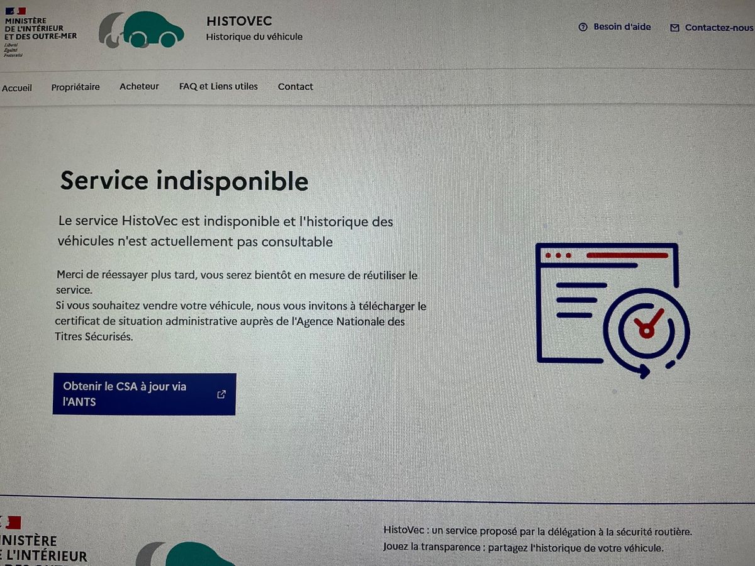Open the Besoin d'aide link
755x566 pixels.
(615, 27)
